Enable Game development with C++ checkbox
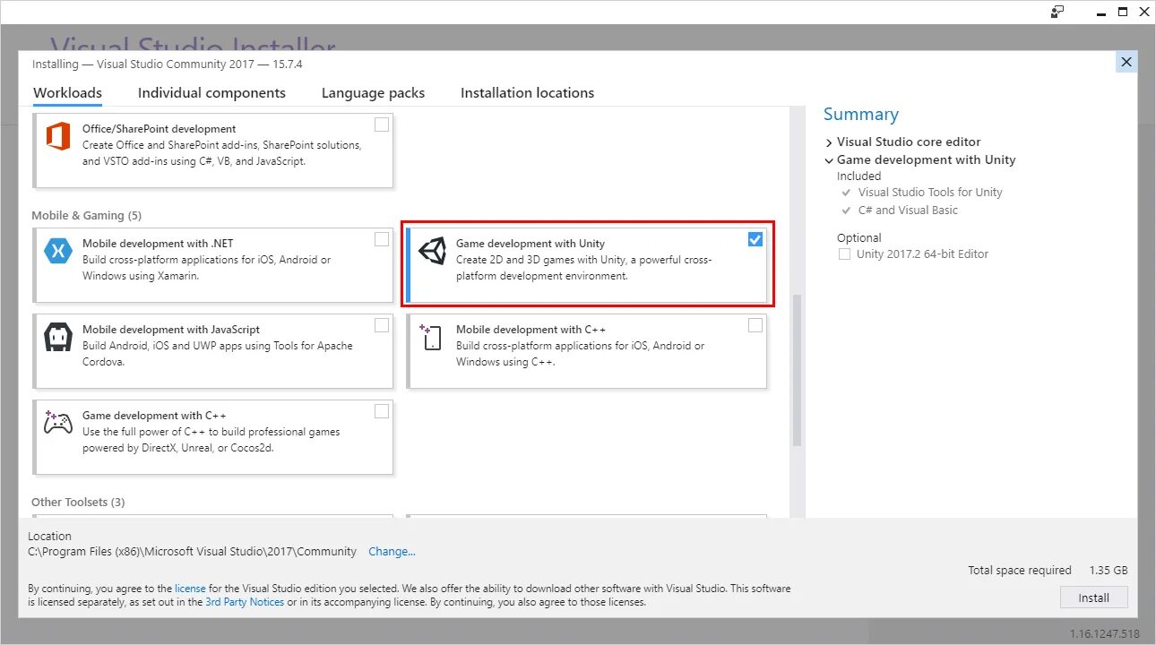The height and width of the screenshot is (645, 1156). 382,411
